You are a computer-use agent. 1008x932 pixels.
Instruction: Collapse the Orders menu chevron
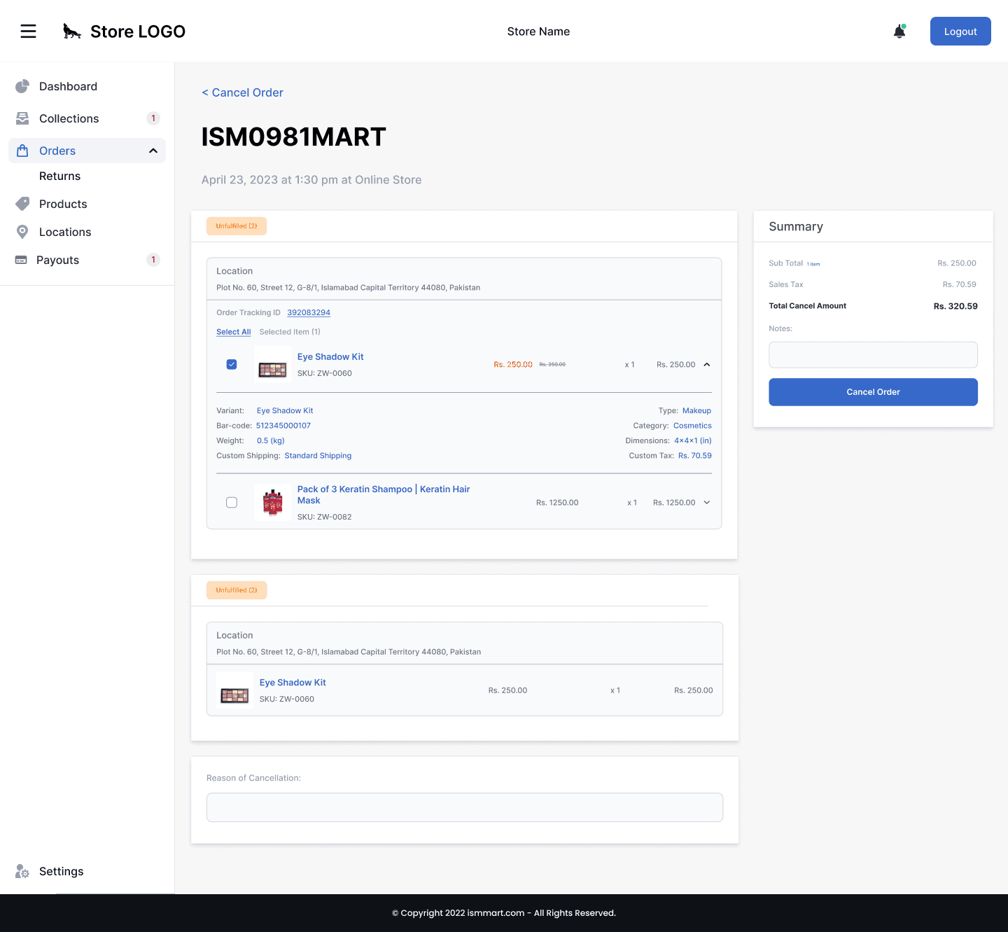pyautogui.click(x=153, y=151)
